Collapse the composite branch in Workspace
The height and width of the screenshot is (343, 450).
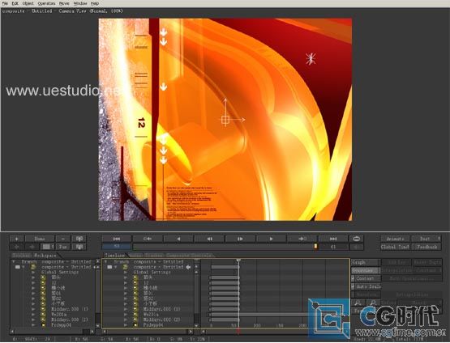click(24, 267)
